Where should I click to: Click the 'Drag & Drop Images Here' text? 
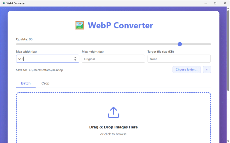click(x=113, y=127)
